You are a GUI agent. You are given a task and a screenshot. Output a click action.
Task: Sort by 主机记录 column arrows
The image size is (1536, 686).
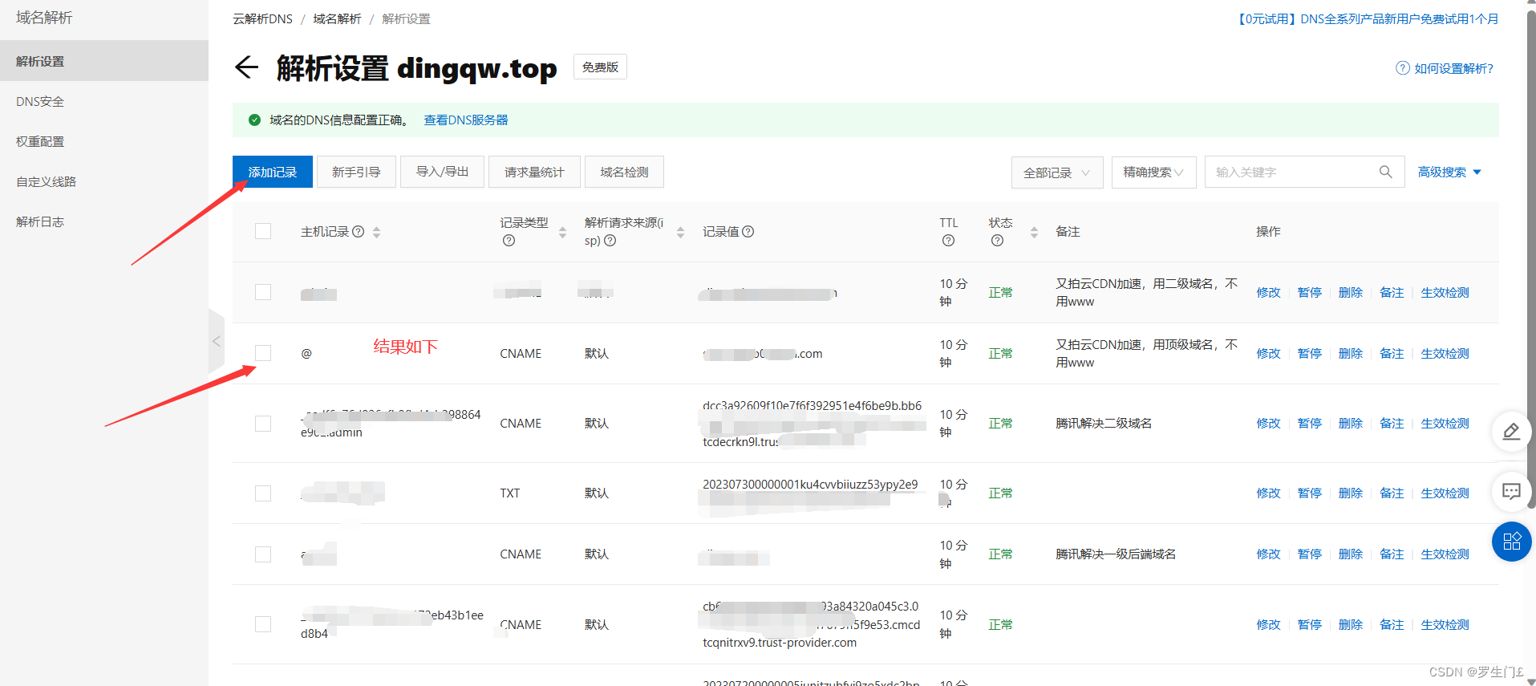[376, 232]
